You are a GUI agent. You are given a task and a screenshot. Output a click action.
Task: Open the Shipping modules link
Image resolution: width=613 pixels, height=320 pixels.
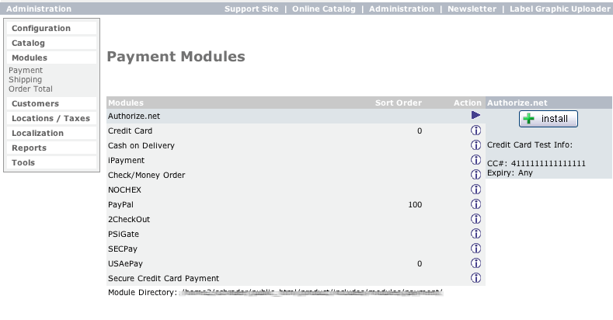(25, 79)
